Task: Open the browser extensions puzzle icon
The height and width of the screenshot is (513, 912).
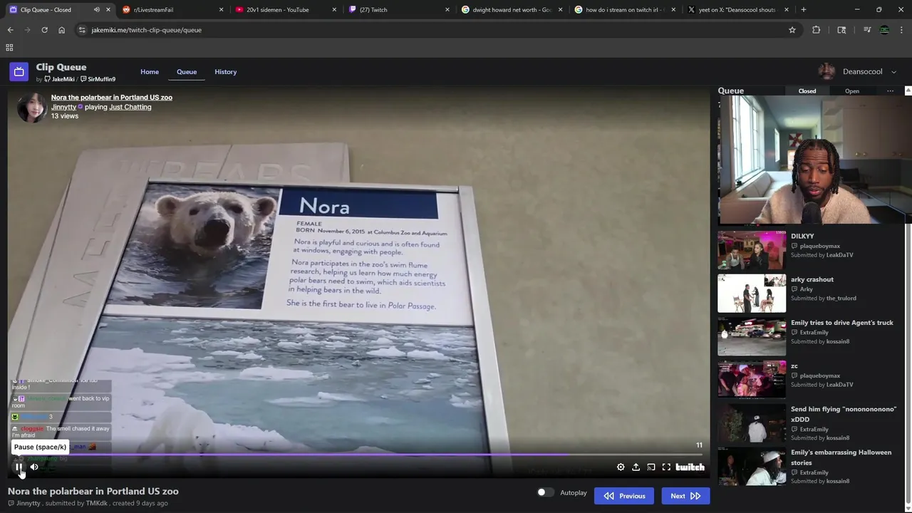Action: (816, 30)
